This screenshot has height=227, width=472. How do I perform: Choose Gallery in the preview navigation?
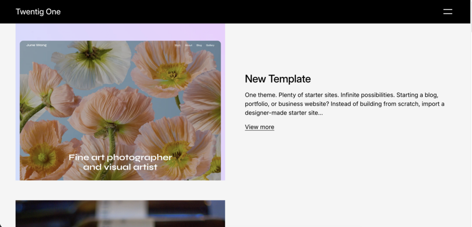pos(210,46)
